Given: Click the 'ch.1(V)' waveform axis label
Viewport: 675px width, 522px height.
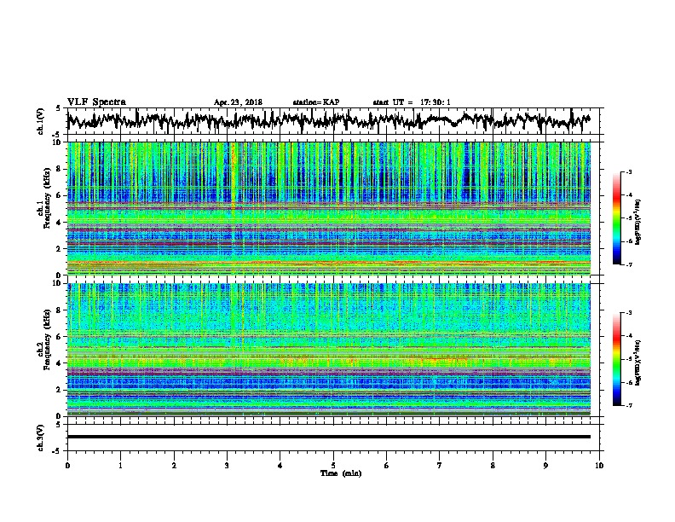Looking at the screenshot, I should pyautogui.click(x=40, y=121).
